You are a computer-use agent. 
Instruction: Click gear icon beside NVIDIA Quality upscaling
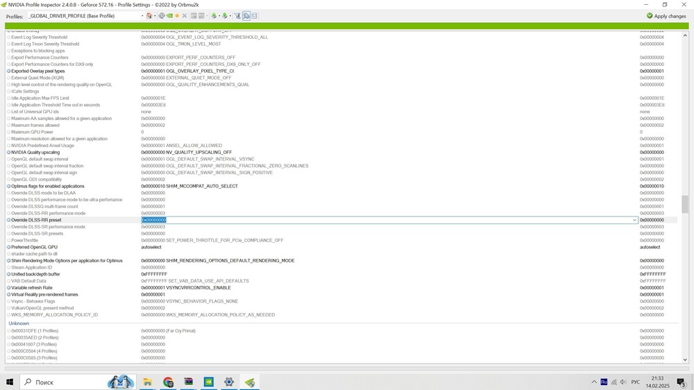pos(8,152)
